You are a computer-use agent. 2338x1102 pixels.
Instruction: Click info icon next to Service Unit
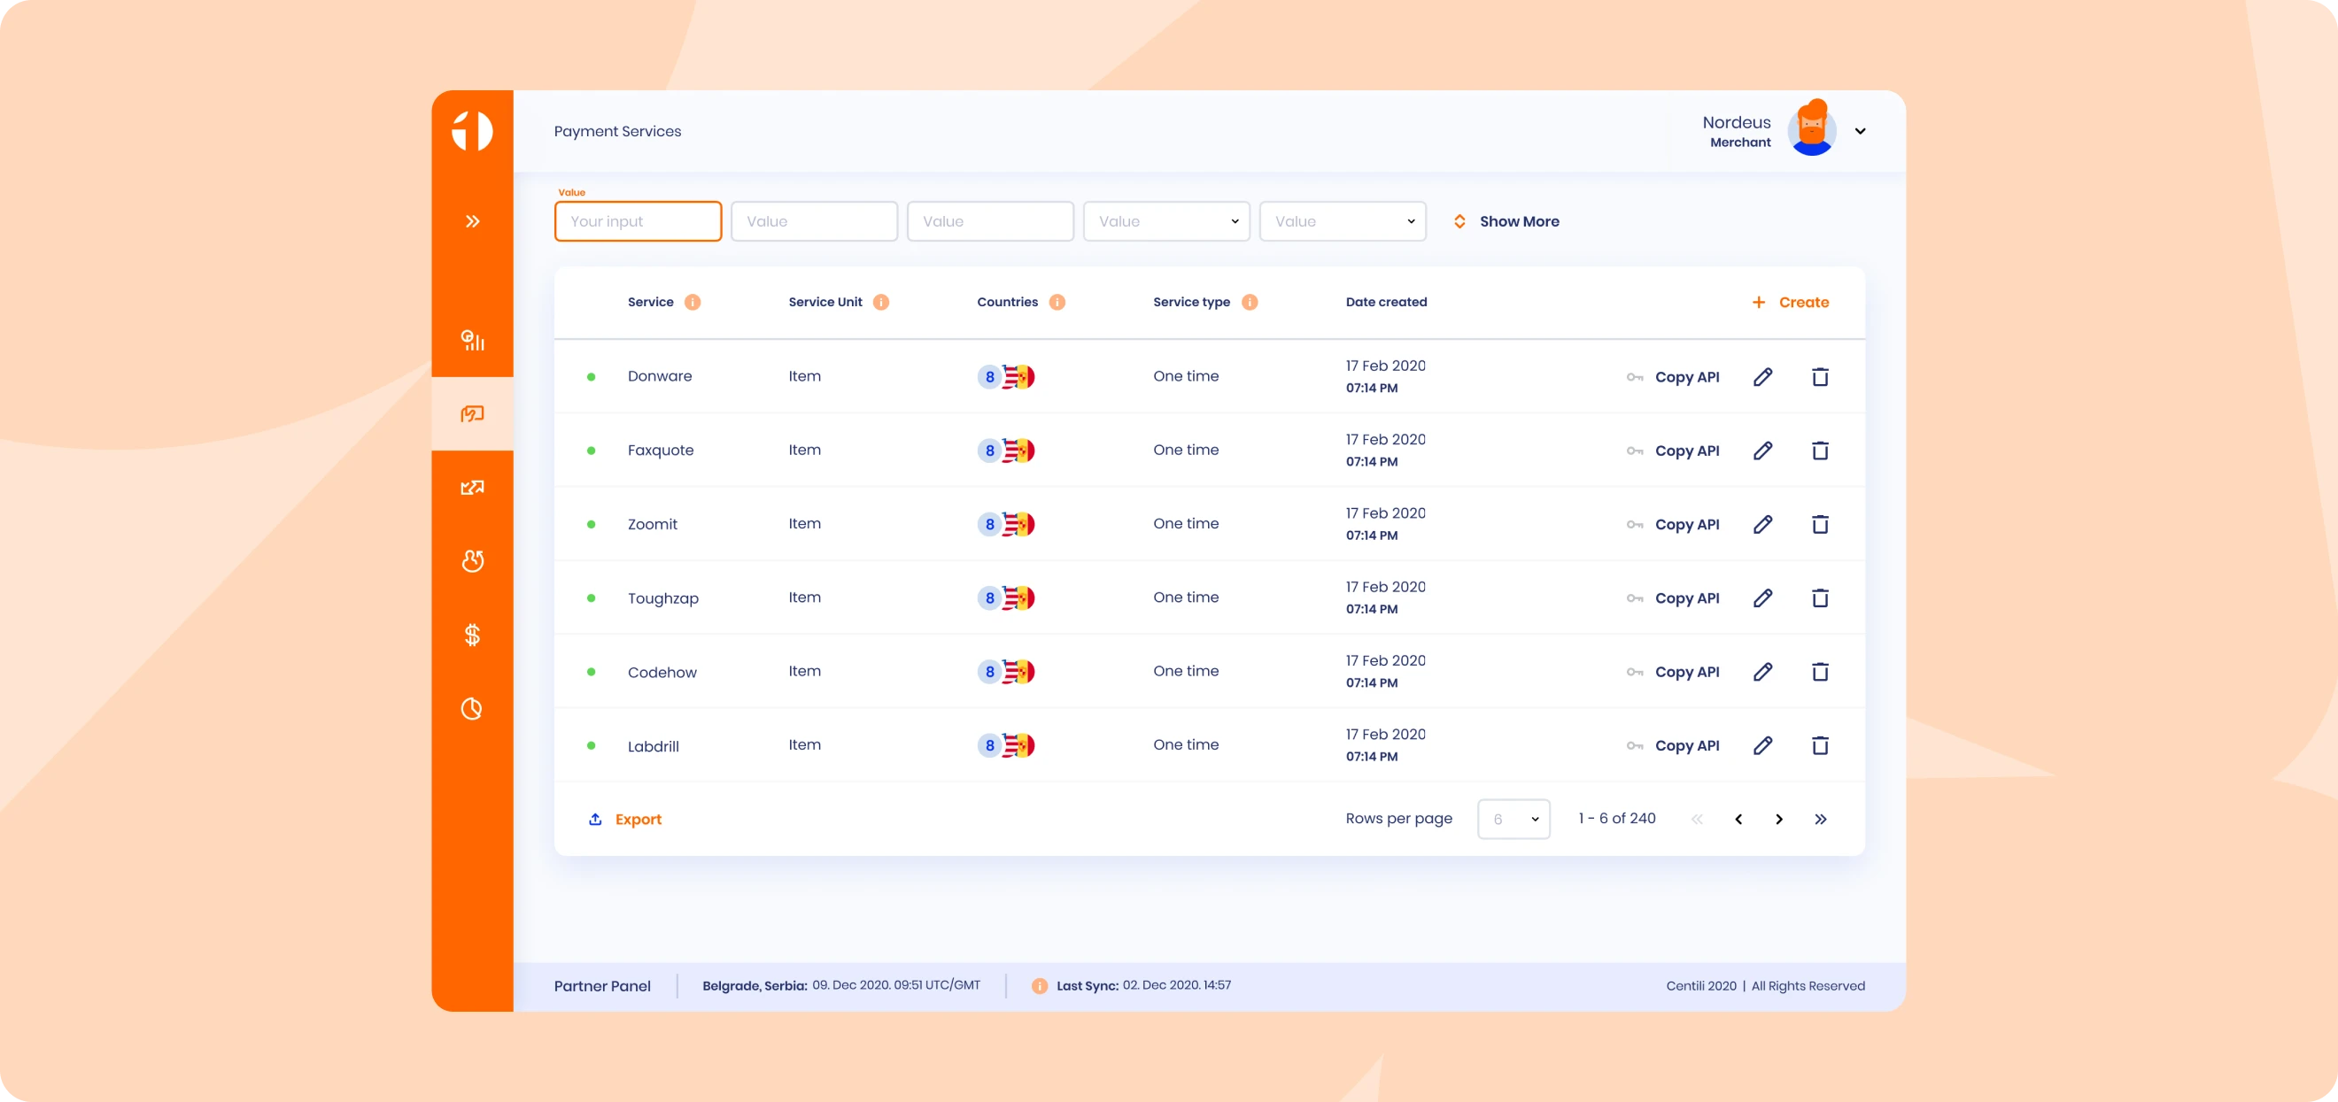[880, 302]
